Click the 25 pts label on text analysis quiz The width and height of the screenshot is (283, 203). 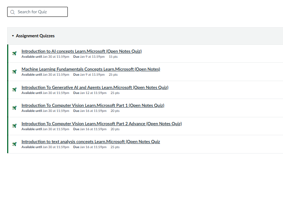[115, 147]
